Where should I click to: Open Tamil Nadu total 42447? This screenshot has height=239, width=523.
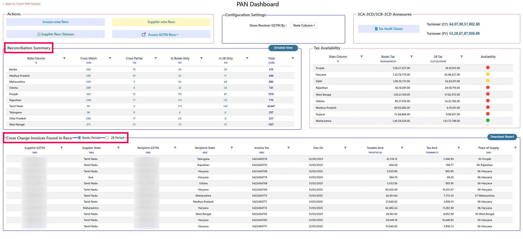(271, 106)
